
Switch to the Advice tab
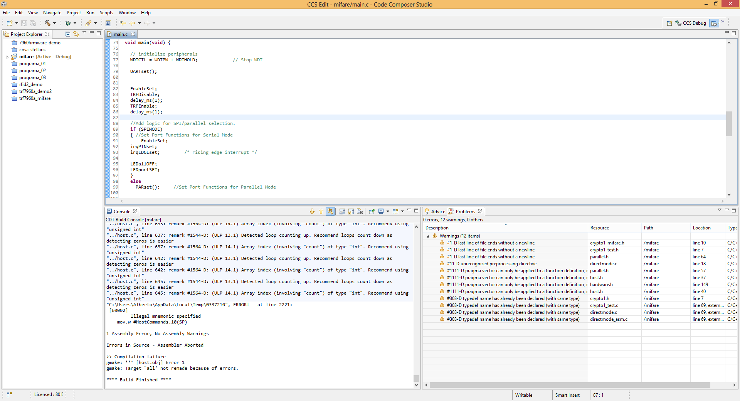click(437, 212)
